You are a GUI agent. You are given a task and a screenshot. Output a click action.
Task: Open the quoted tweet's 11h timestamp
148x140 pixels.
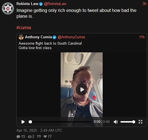(142, 37)
